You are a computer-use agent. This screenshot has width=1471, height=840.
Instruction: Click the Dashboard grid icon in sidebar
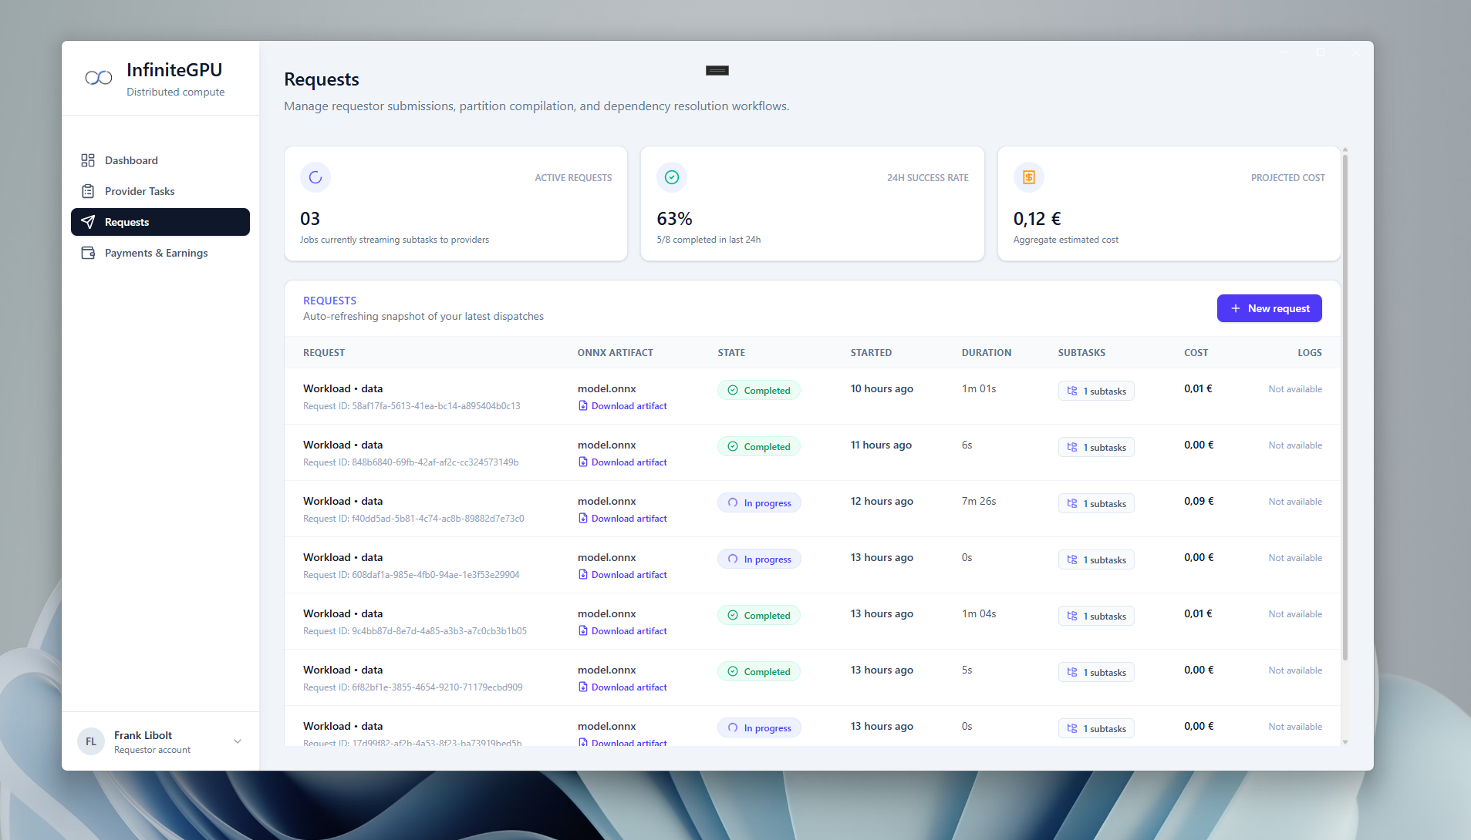click(x=88, y=160)
